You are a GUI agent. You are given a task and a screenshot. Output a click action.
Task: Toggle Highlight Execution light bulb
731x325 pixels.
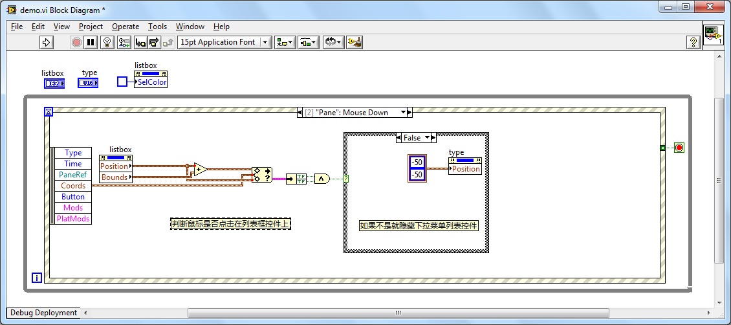click(107, 42)
